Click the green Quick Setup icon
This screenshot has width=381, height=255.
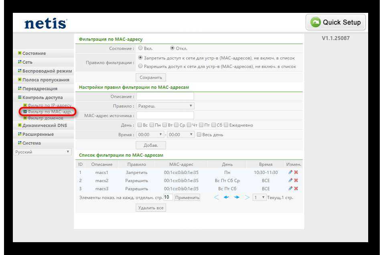point(315,22)
